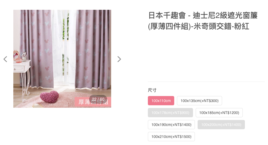The image size is (268, 145).
Task: Choose the 100x210cm (+NT$1500) size
Action: 171,137
